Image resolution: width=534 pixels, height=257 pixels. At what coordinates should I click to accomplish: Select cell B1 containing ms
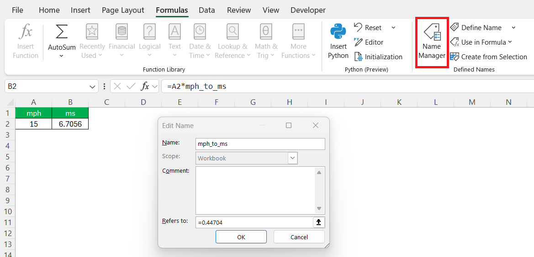point(70,113)
